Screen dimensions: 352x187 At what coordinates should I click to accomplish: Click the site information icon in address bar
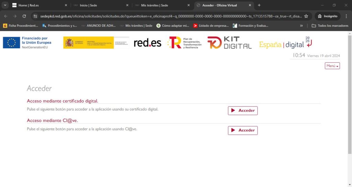(35, 16)
